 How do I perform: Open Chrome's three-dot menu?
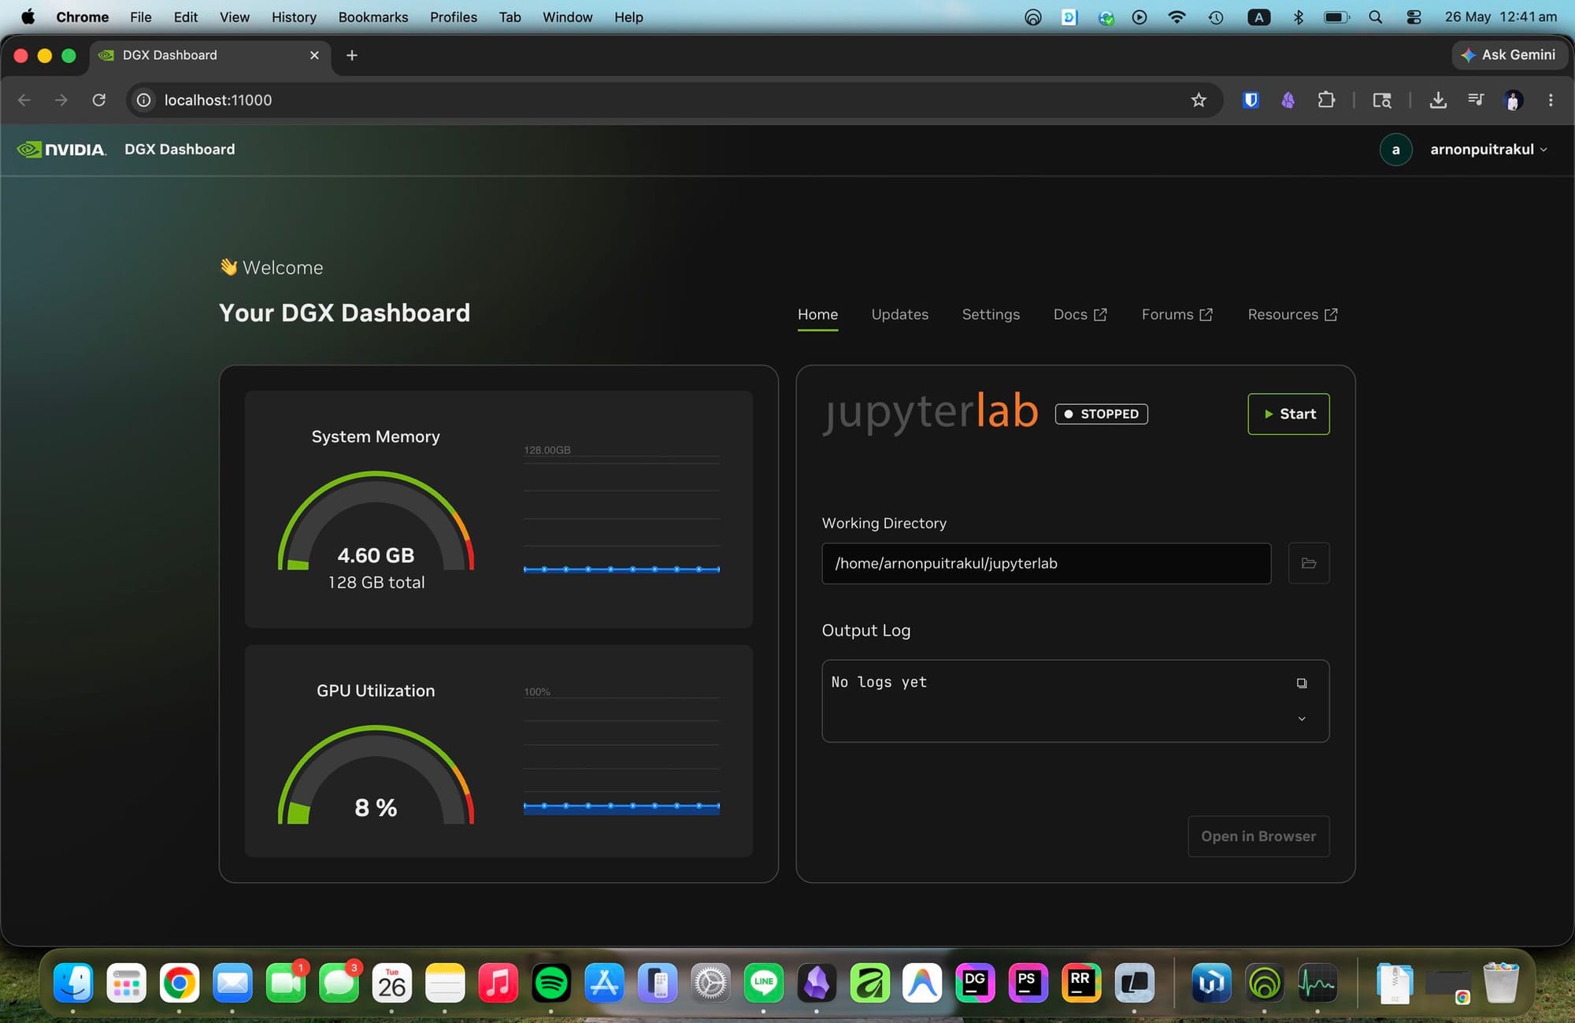[x=1551, y=100]
